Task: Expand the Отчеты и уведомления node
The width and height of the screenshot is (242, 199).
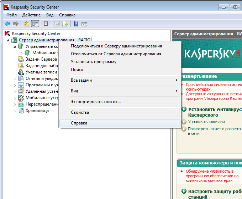Action: [15, 79]
